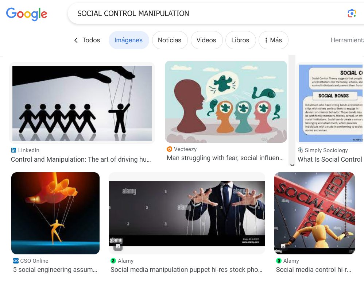Open the Herramientas tools panel
364x281 pixels.
(x=347, y=40)
